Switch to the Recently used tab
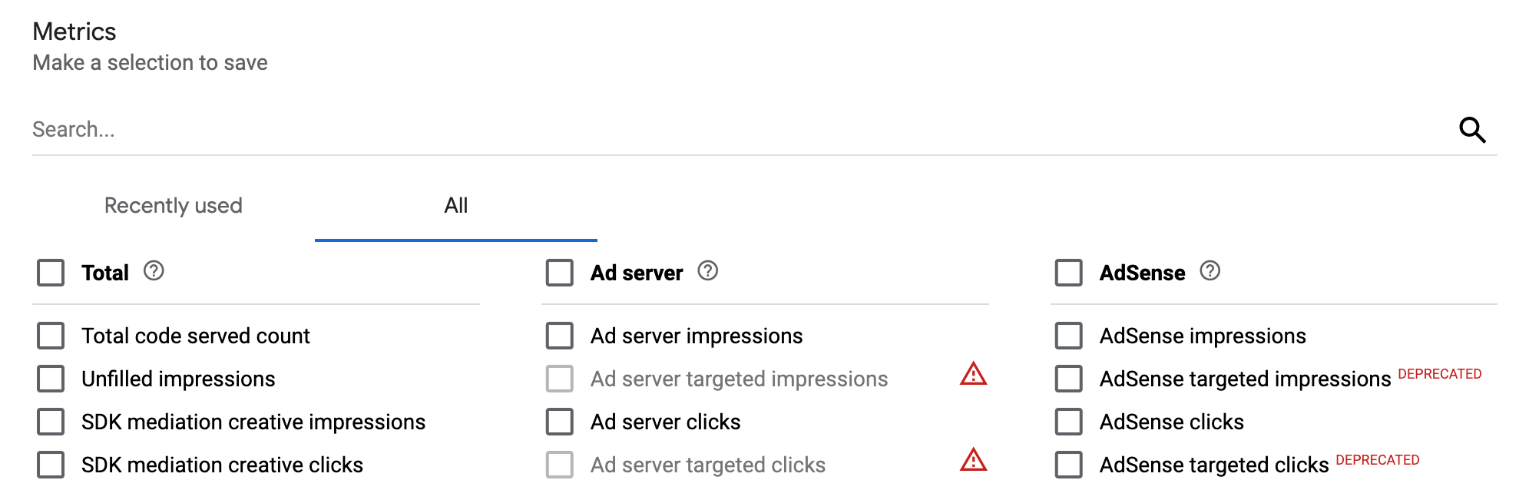The width and height of the screenshot is (1519, 490). (173, 205)
